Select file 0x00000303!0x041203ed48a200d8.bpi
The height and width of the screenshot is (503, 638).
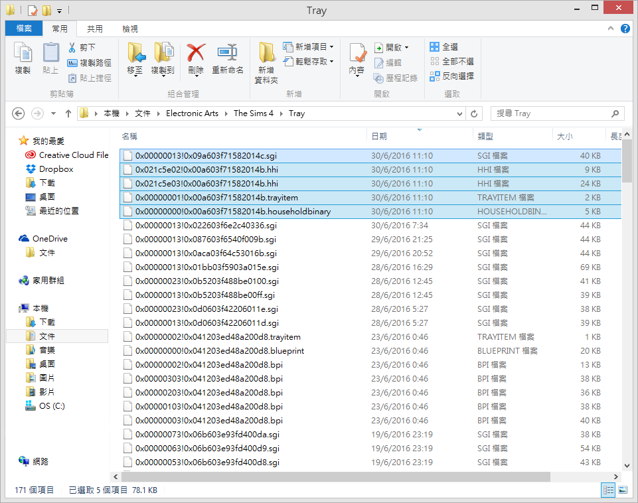[x=370, y=378]
